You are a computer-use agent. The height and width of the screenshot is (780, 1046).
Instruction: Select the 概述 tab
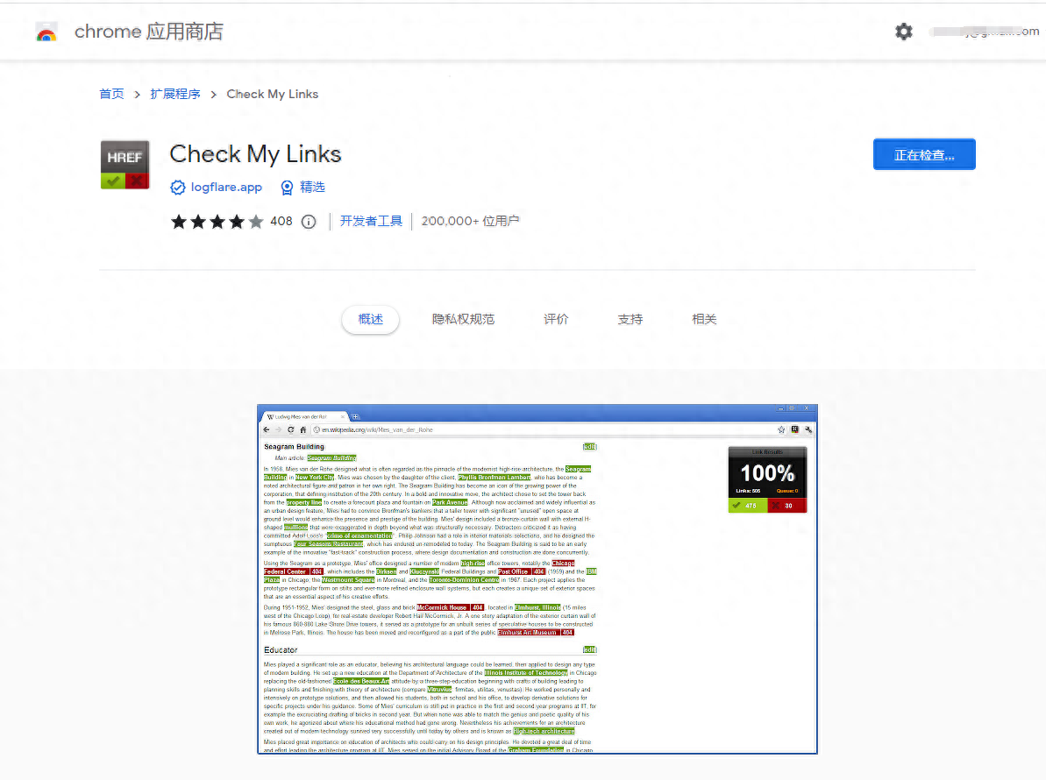click(x=370, y=319)
